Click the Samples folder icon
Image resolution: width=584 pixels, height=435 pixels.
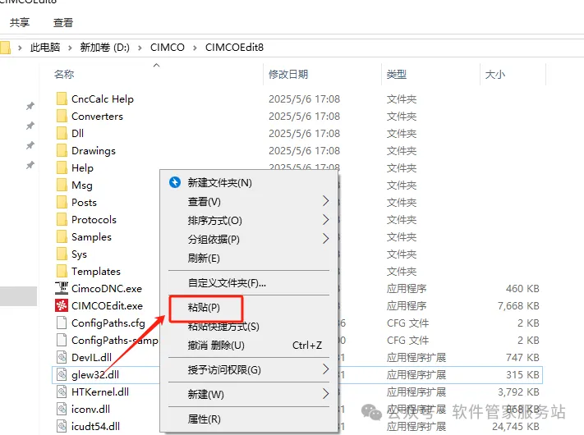click(x=62, y=236)
